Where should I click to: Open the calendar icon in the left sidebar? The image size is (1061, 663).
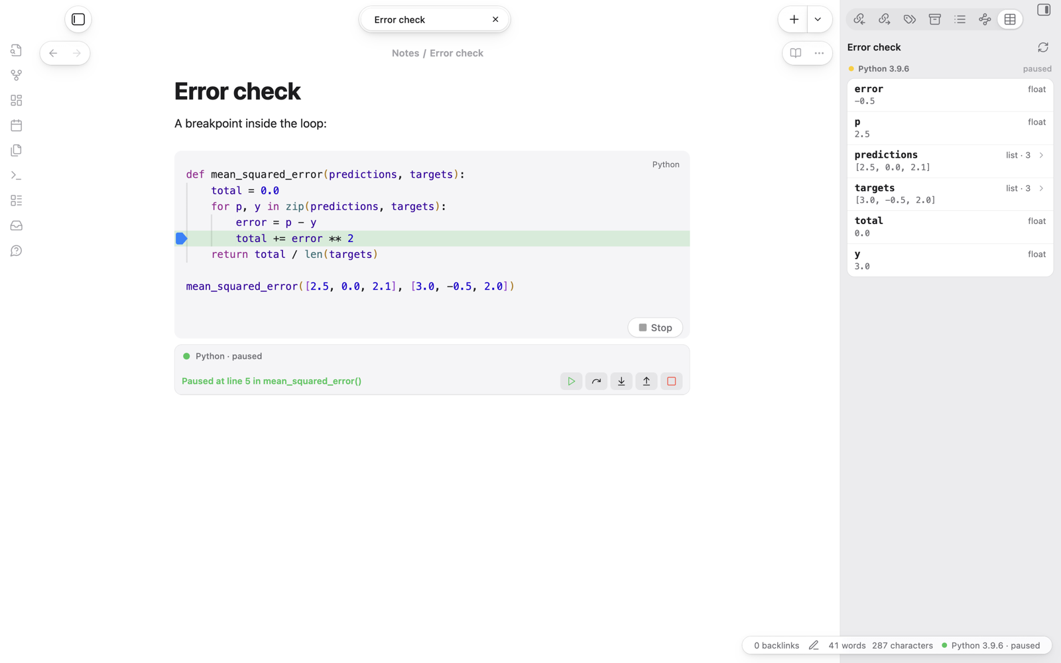tap(17, 125)
